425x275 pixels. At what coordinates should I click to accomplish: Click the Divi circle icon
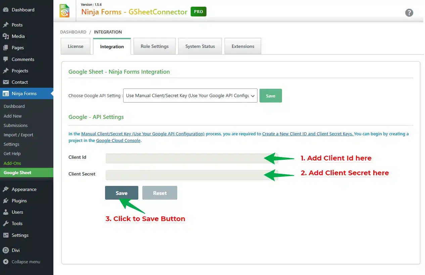coord(6,250)
